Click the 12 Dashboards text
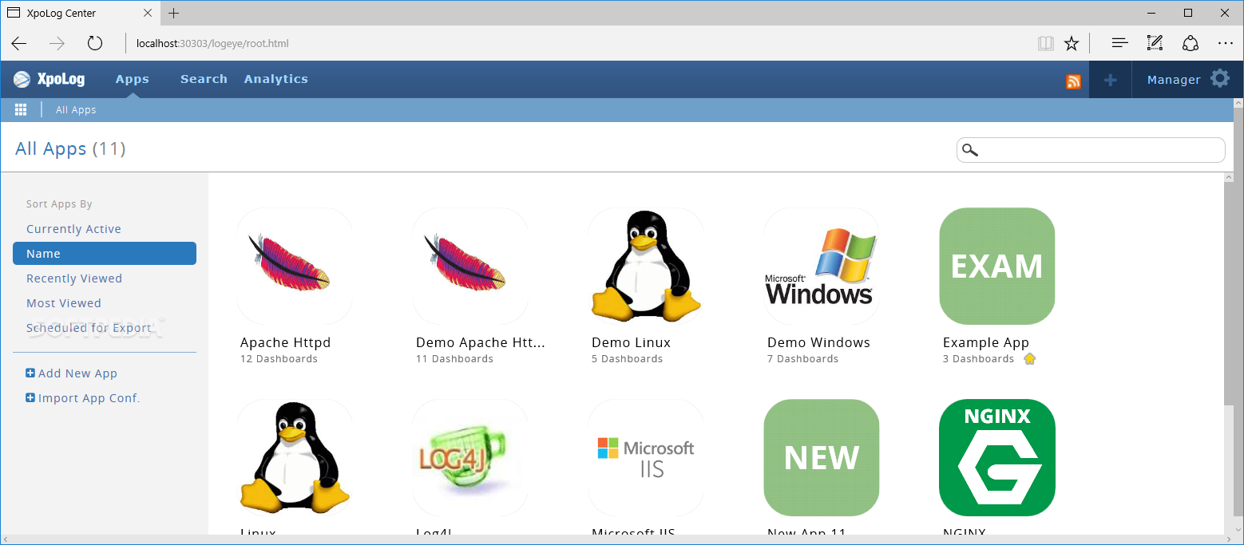The height and width of the screenshot is (545, 1244). [279, 359]
